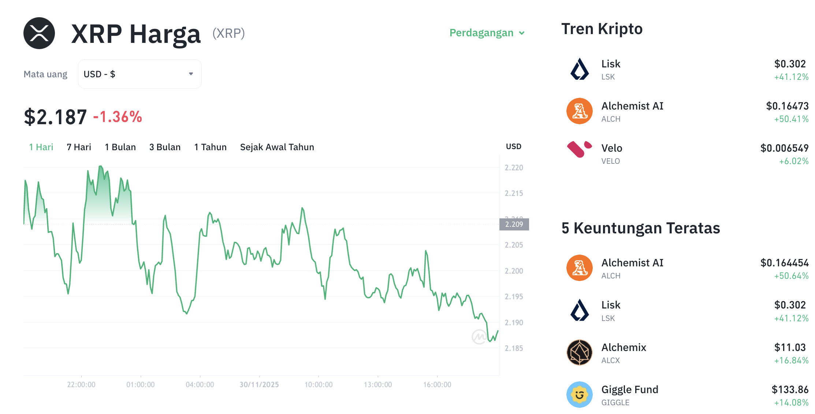Click the Lisk icon in Tren Kripto
This screenshot has height=414, width=815.
[x=580, y=70]
